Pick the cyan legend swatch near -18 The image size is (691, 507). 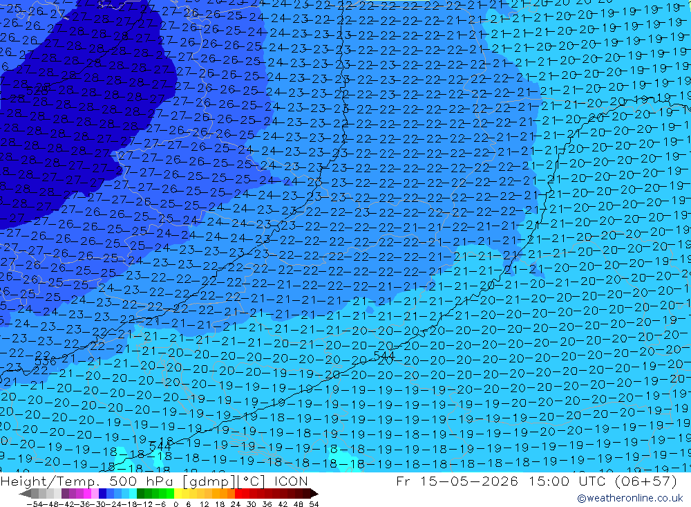click(133, 493)
